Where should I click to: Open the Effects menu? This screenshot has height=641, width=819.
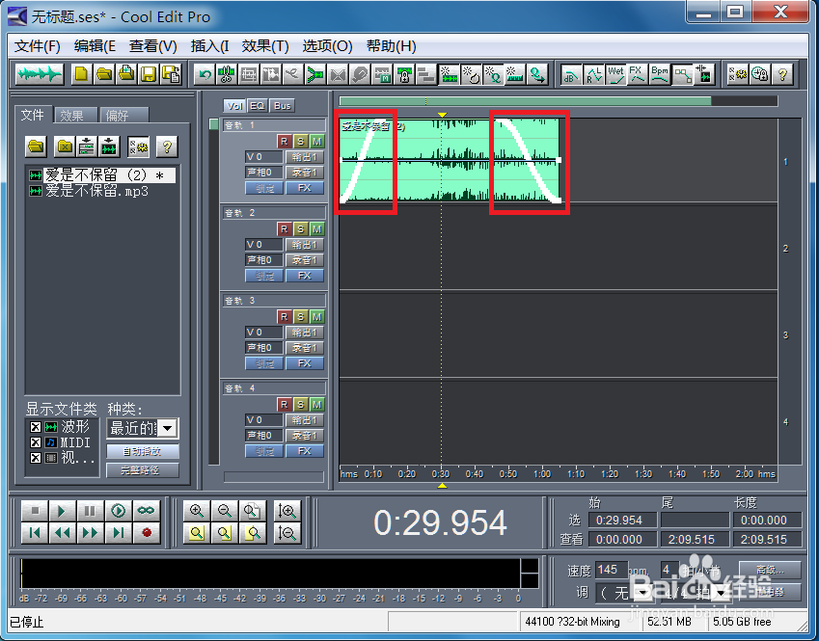tap(265, 46)
